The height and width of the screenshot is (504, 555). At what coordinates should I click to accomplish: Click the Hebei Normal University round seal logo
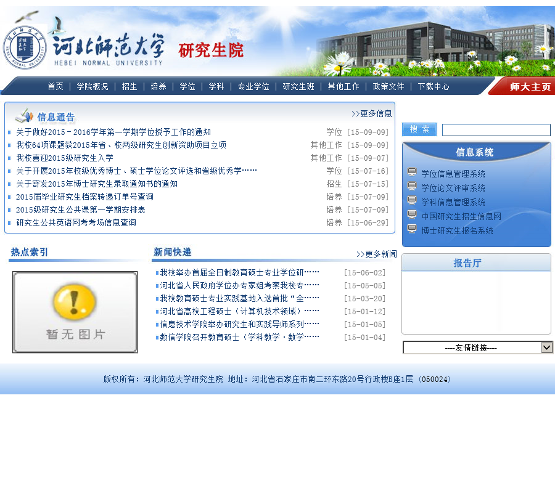point(25,47)
